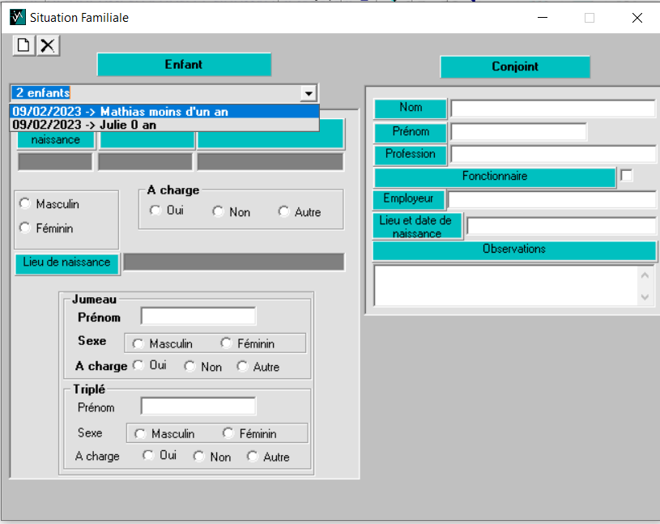Set child A charge to Oui
Image resolution: width=660 pixels, height=524 pixels.
click(155, 211)
